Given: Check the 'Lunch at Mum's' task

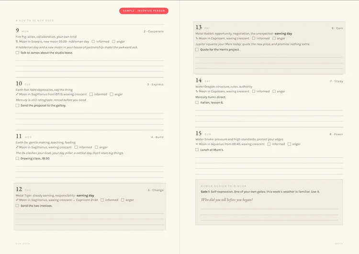Looking at the screenshot, I should click(197, 150).
